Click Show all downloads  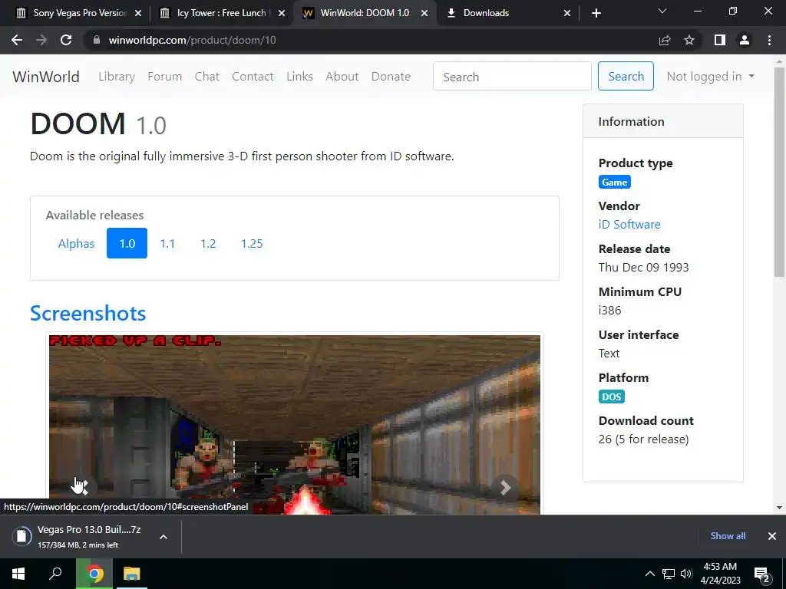pyautogui.click(x=728, y=536)
